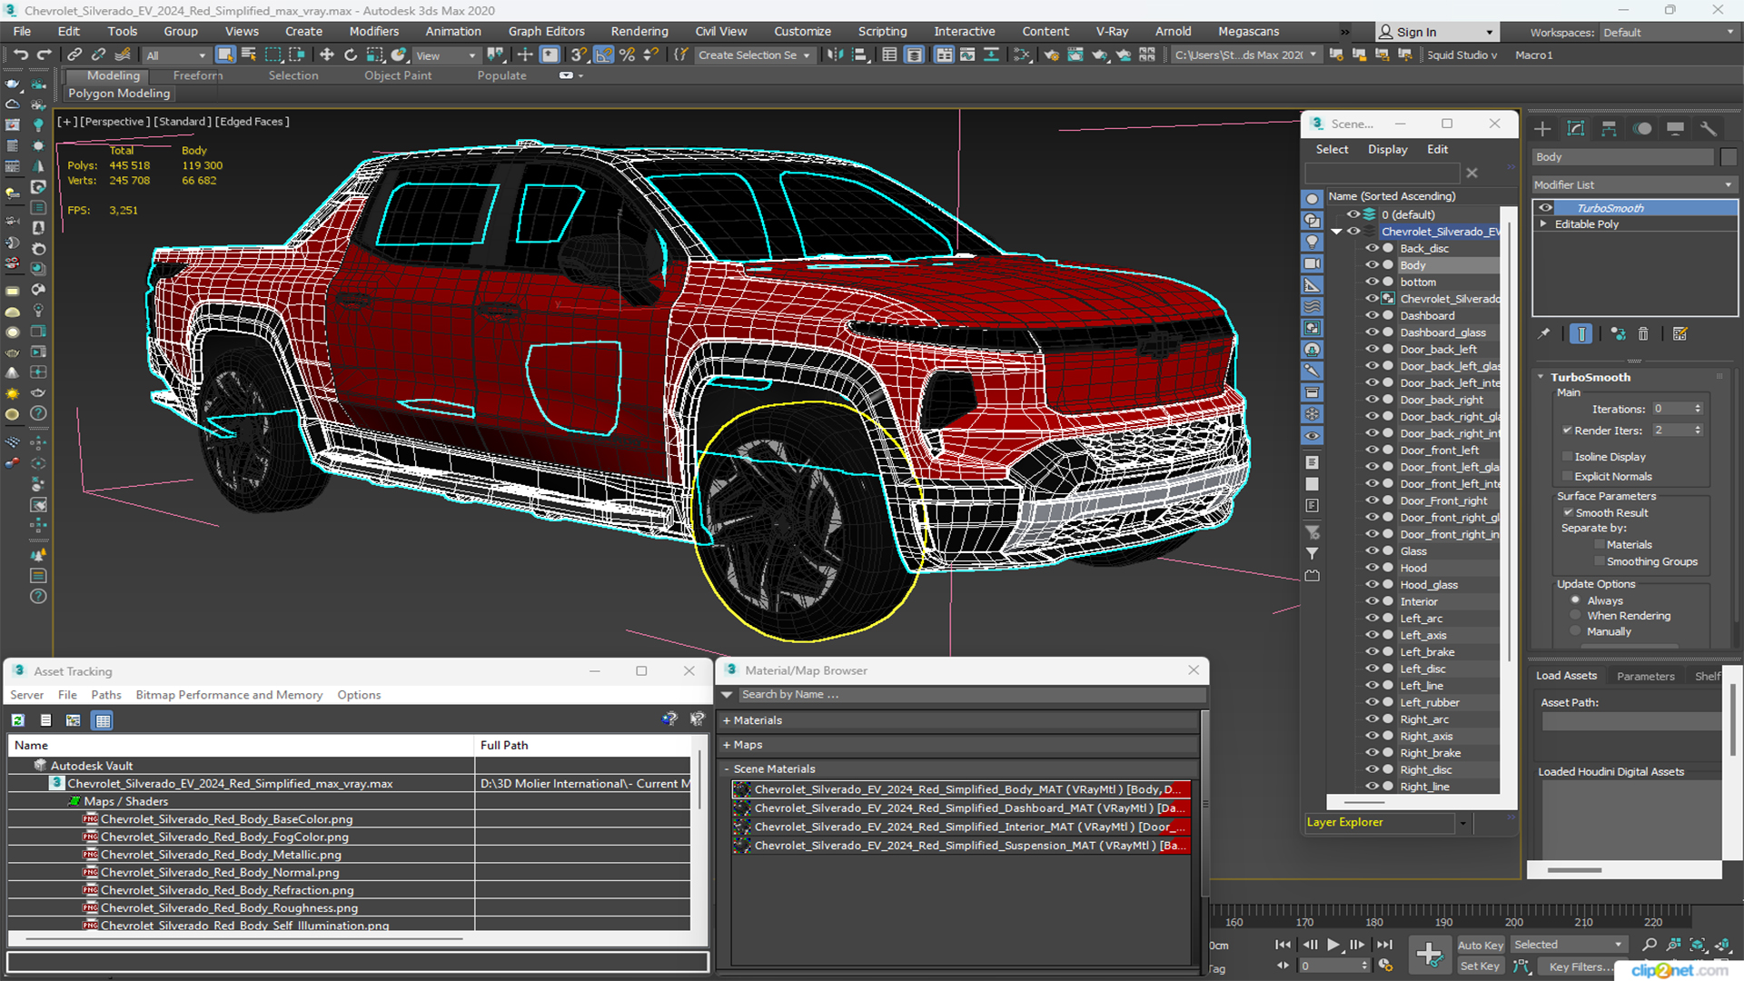The width and height of the screenshot is (1744, 981).
Task: Open the Create tab in command panel
Action: coord(1542,129)
